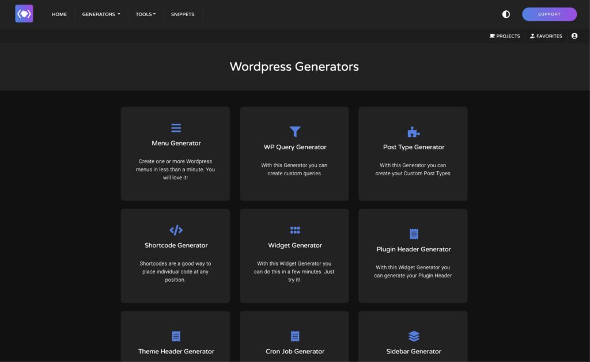Open the GENERATORS dropdown menu
Image resolution: width=590 pixels, height=362 pixels.
tap(101, 14)
